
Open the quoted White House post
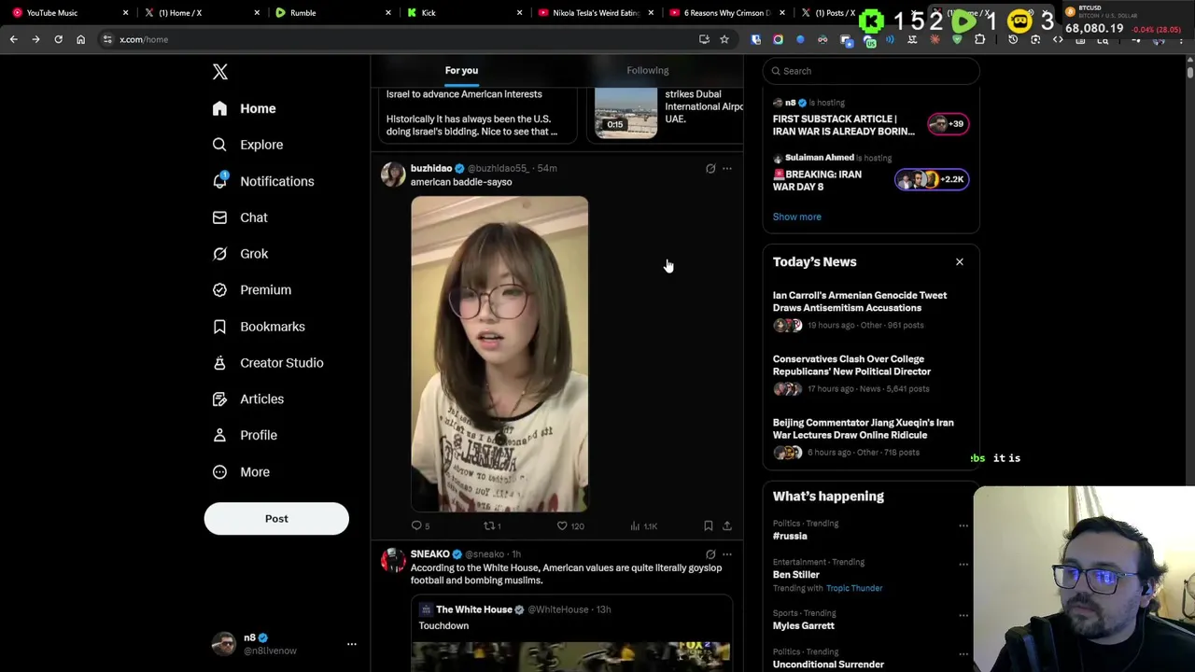pos(571,635)
